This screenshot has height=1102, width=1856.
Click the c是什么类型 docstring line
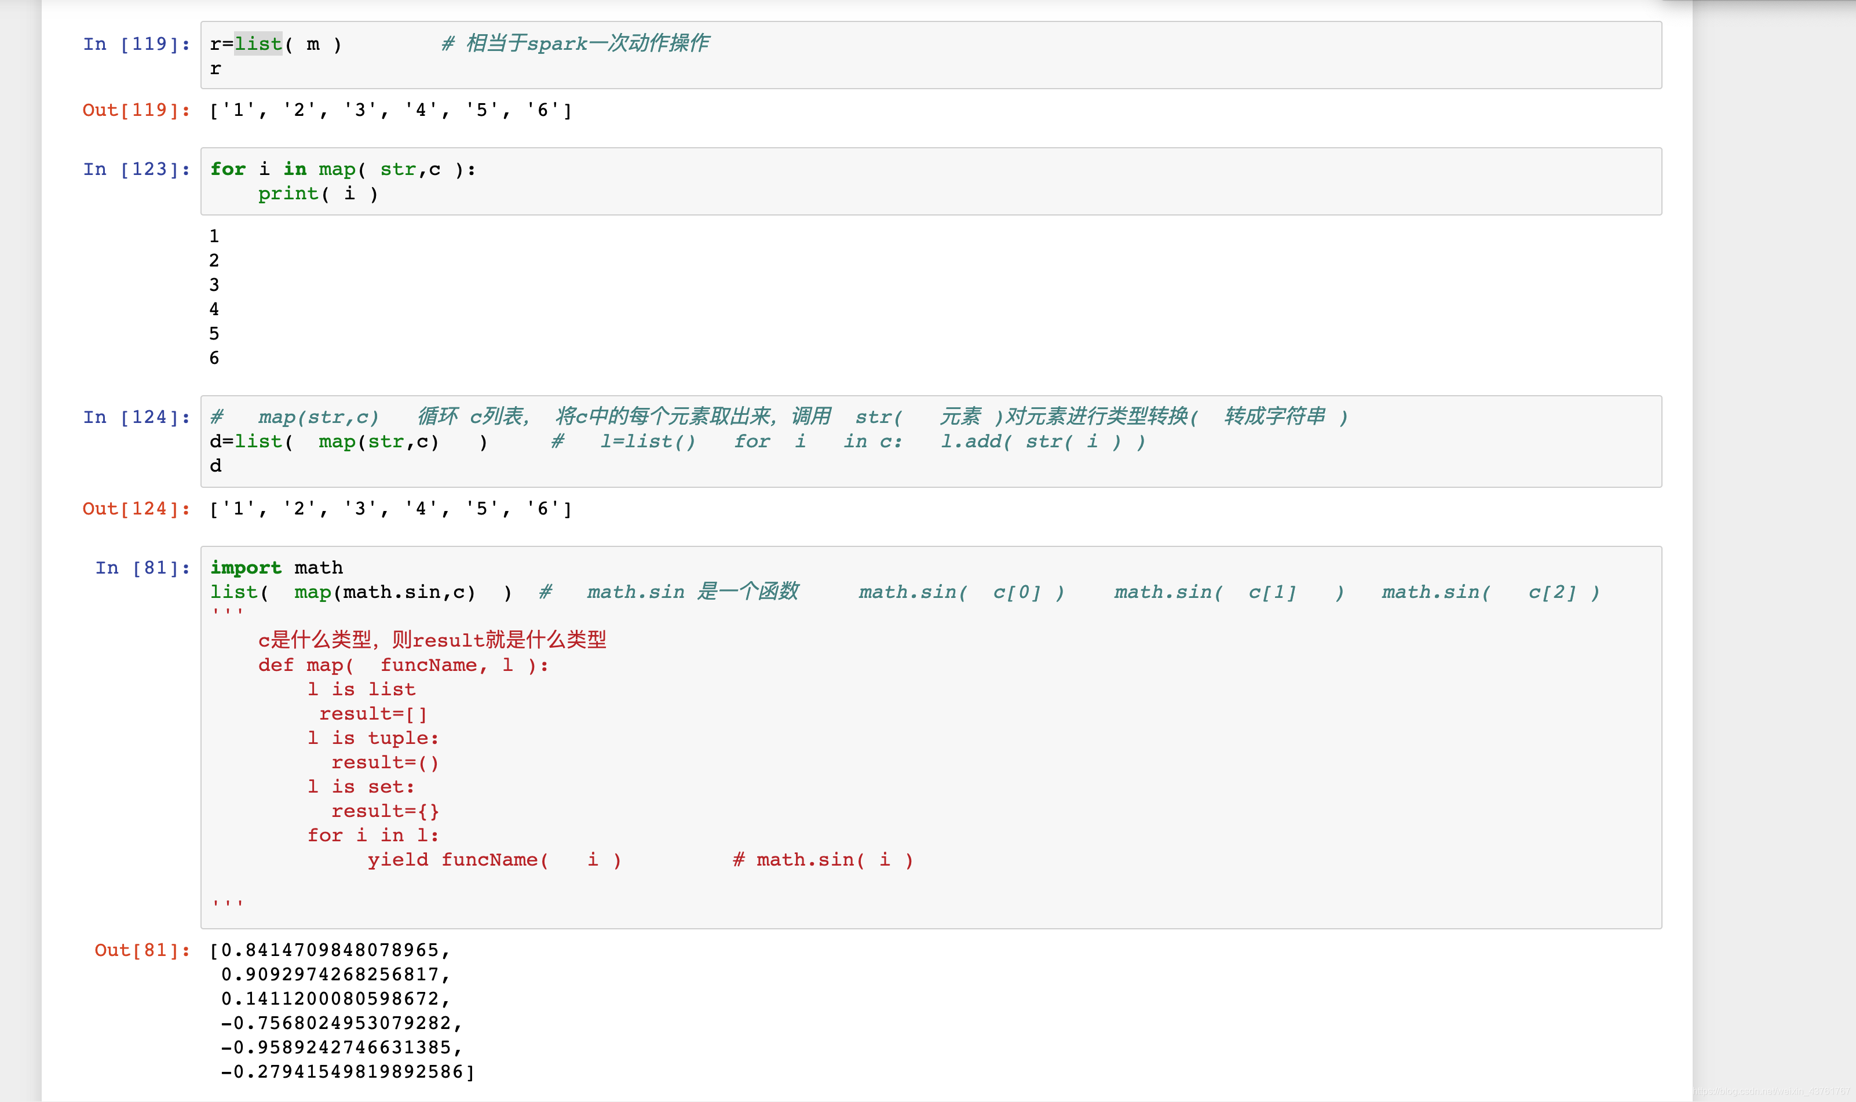(432, 640)
